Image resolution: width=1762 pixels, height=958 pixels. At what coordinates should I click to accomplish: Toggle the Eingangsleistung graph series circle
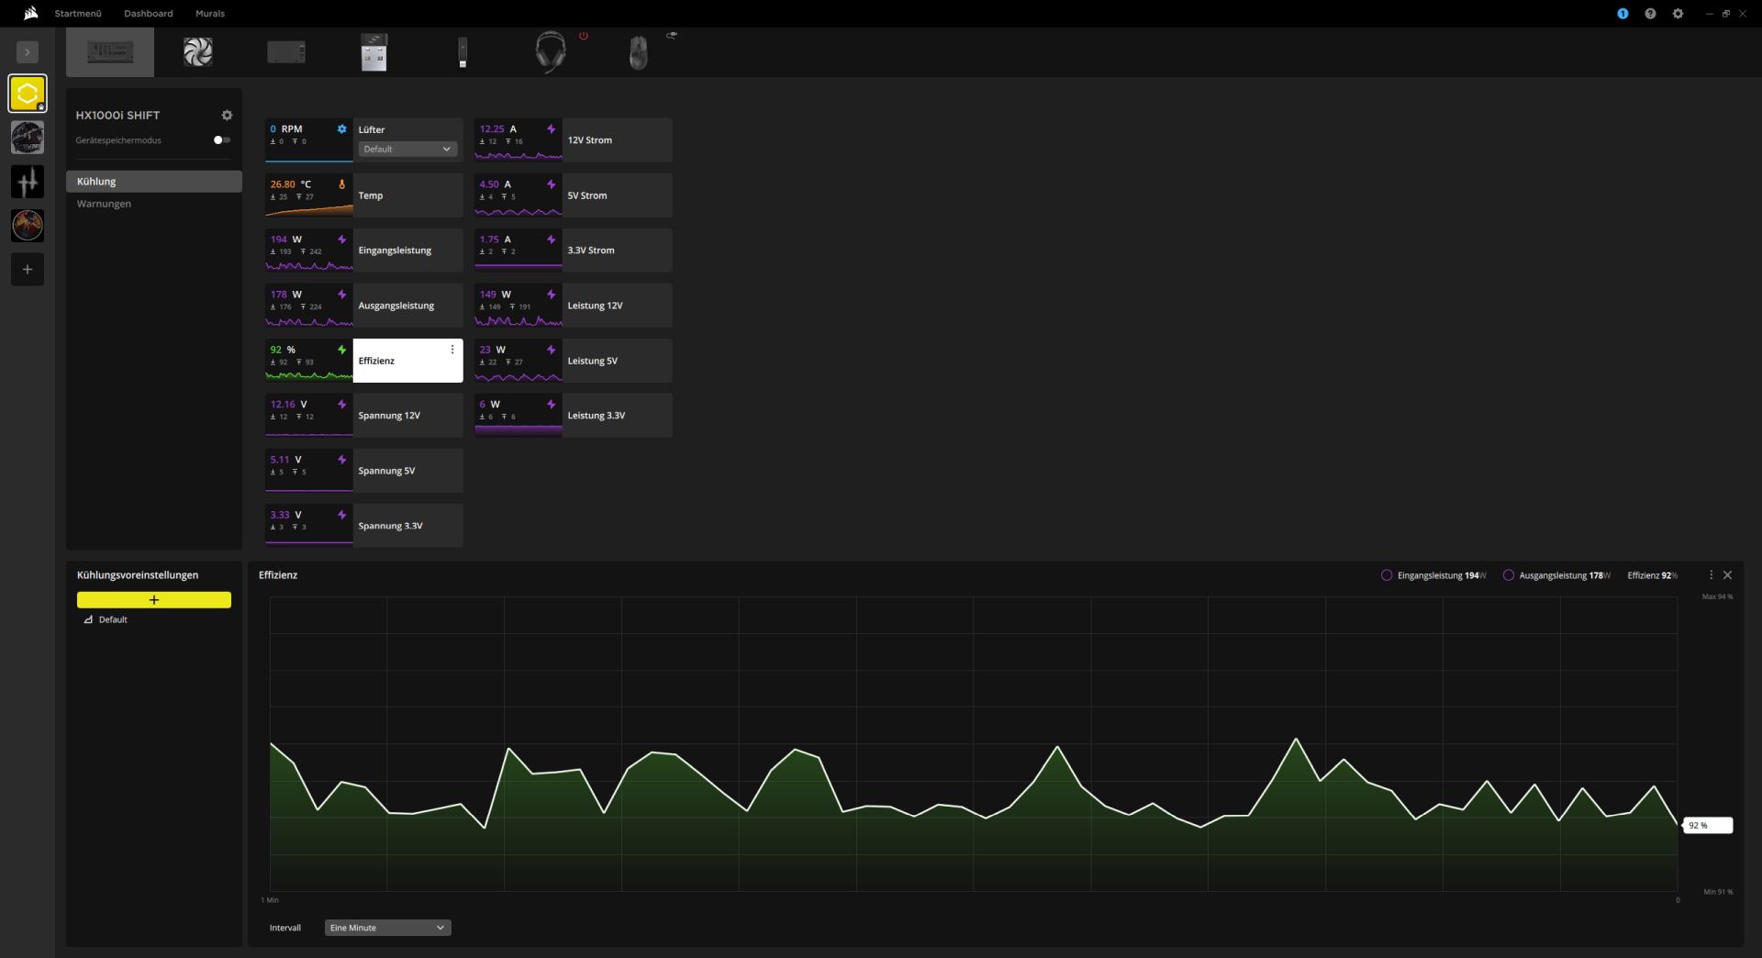pos(1387,575)
